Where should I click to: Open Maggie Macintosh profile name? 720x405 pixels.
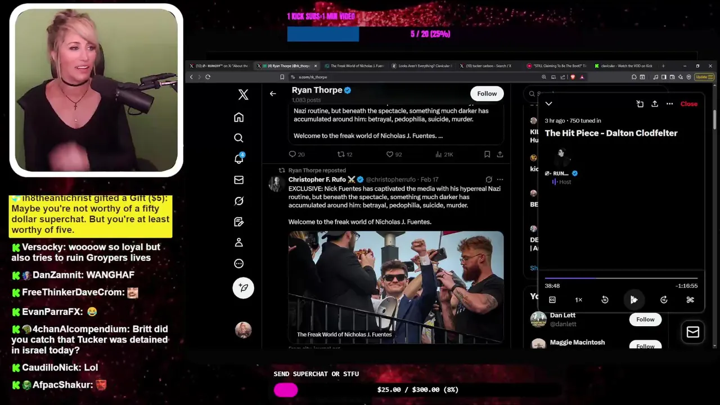577,342
